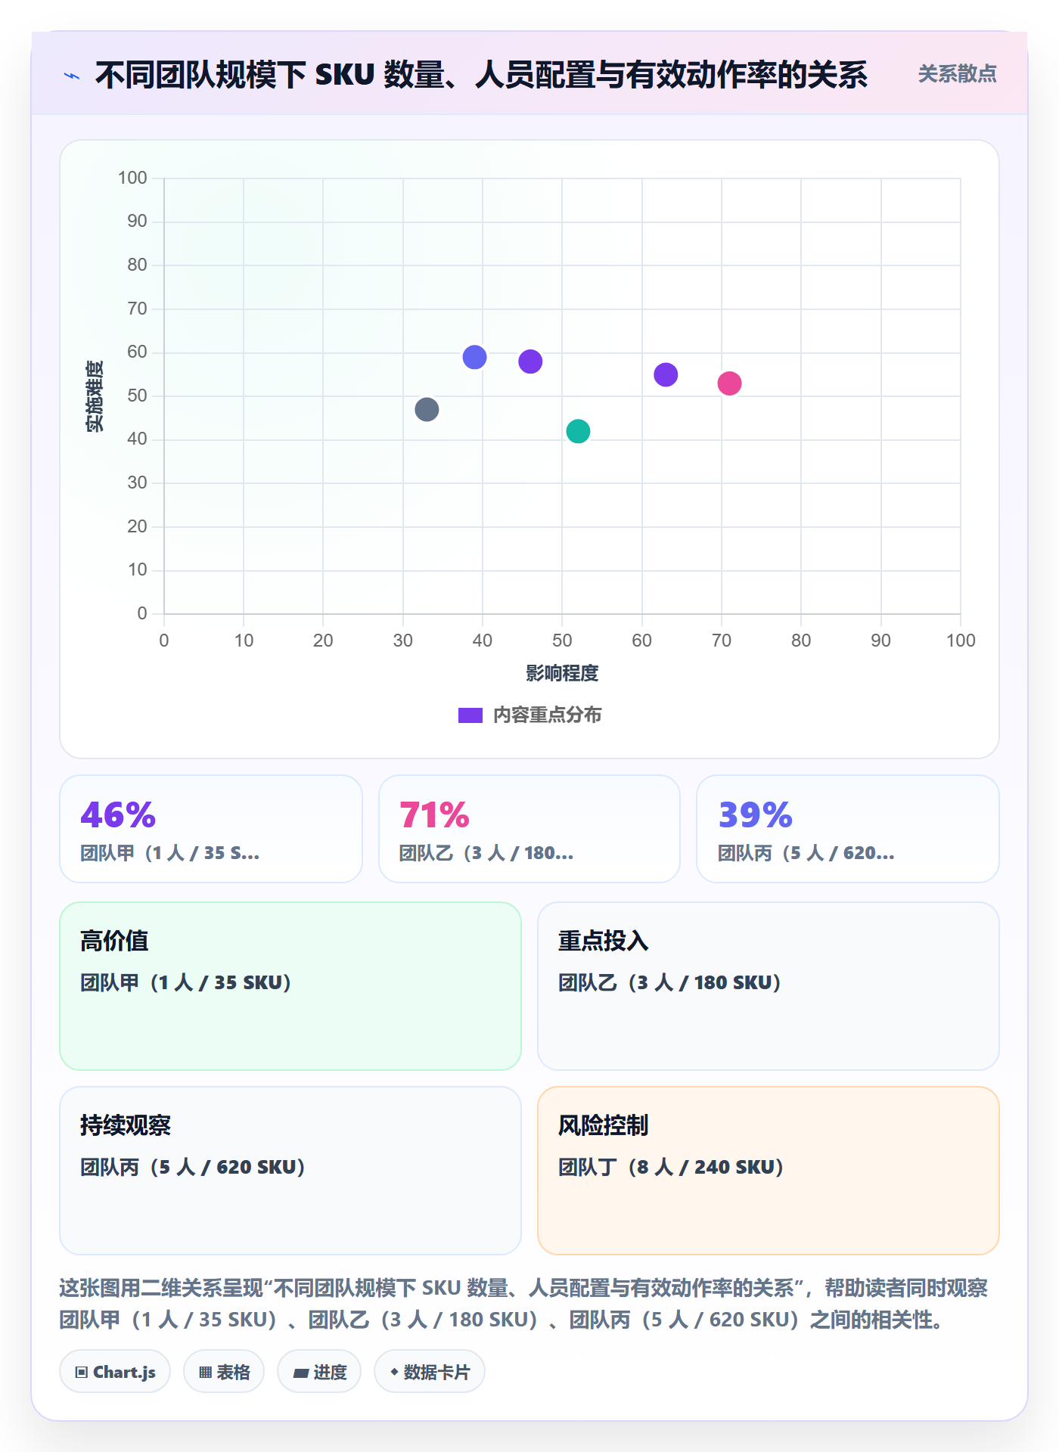Open the 持续观察 quadrant card
The width and height of the screenshot is (1059, 1452).
[x=290, y=1171]
